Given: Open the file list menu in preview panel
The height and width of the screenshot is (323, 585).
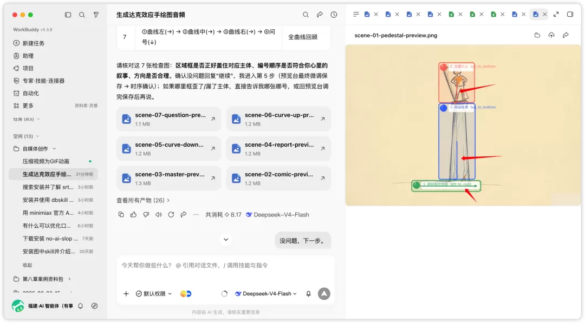Looking at the screenshot, I should click(356, 15).
